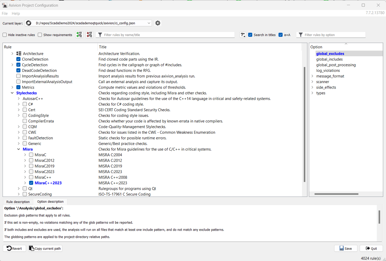Switch to Rule description tab
This screenshot has height=261, width=386.
pyautogui.click(x=18, y=202)
